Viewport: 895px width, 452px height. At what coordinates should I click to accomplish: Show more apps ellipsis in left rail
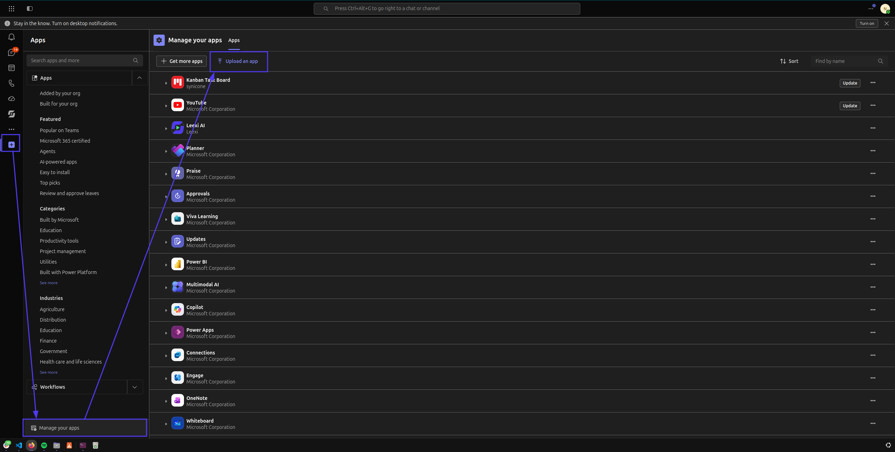[x=12, y=129]
